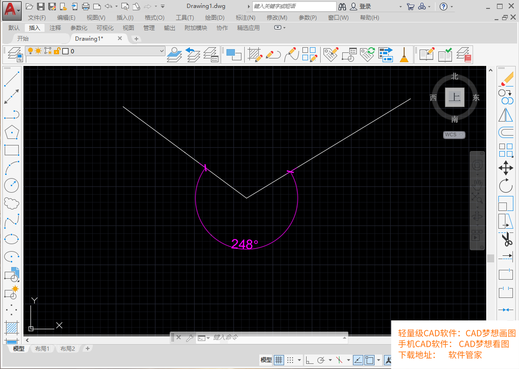Click the Trim scissors tool

506,240
